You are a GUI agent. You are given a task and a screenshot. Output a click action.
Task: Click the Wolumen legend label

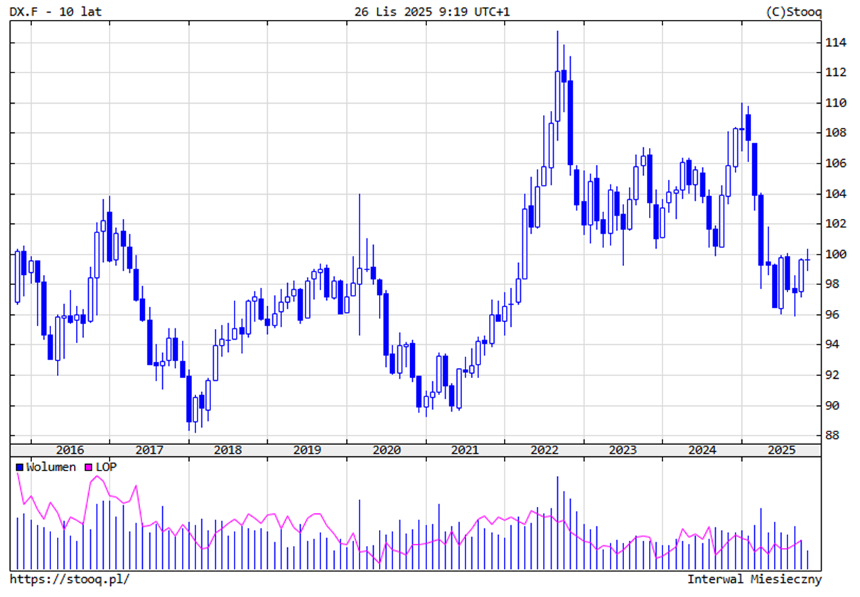pyautogui.click(x=50, y=467)
